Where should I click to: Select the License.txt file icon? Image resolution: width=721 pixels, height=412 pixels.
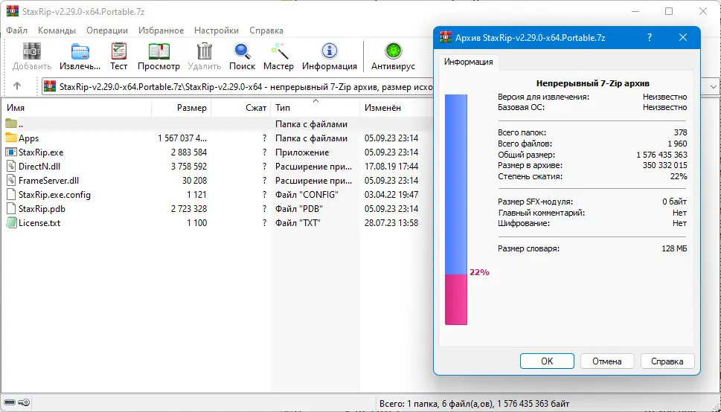pyautogui.click(x=11, y=223)
